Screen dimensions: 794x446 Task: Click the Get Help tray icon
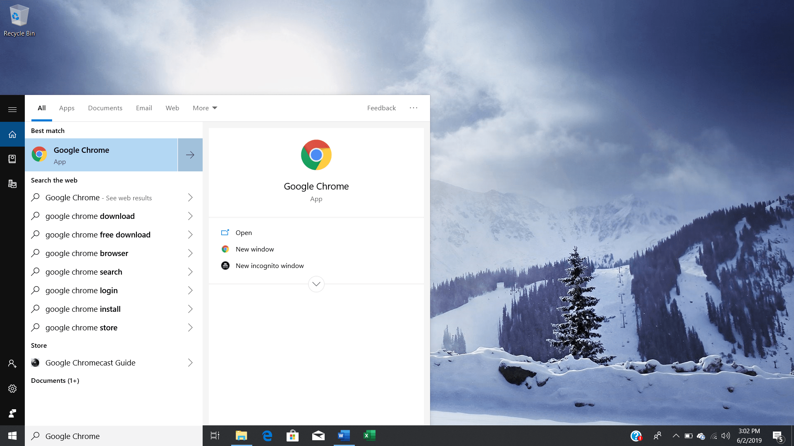click(636, 436)
